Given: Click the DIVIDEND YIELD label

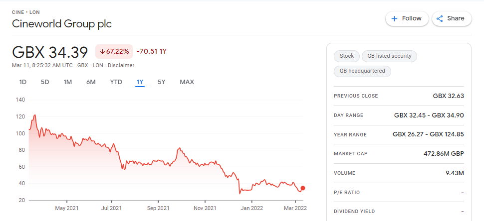Looking at the screenshot, I should (x=354, y=212).
